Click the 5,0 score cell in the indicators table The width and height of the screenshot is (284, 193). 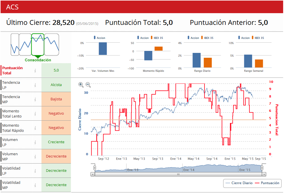(56, 70)
